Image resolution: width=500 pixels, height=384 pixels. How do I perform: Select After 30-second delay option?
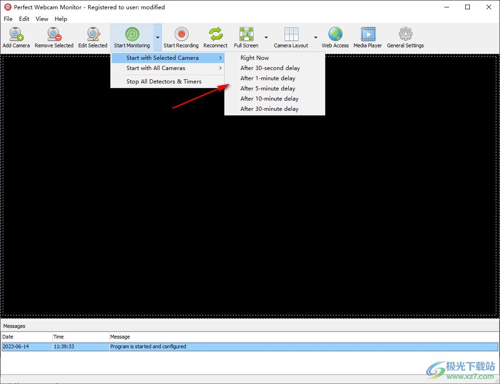pyautogui.click(x=274, y=68)
